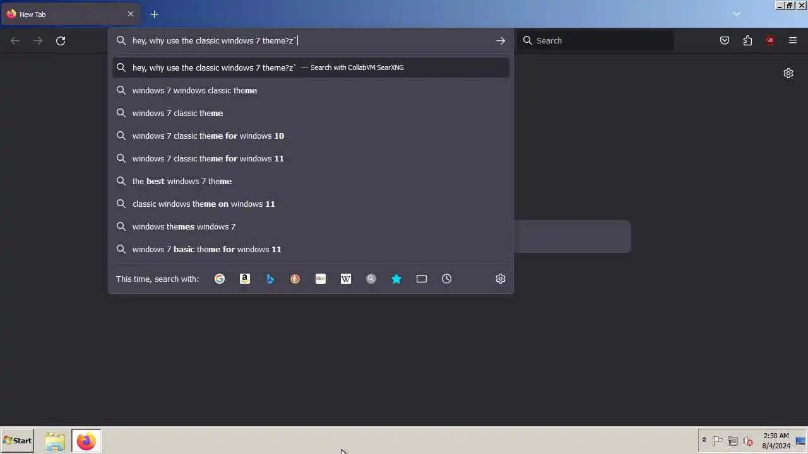Search history using the clock icon
Screen dimensions: 808x454
[447, 279]
